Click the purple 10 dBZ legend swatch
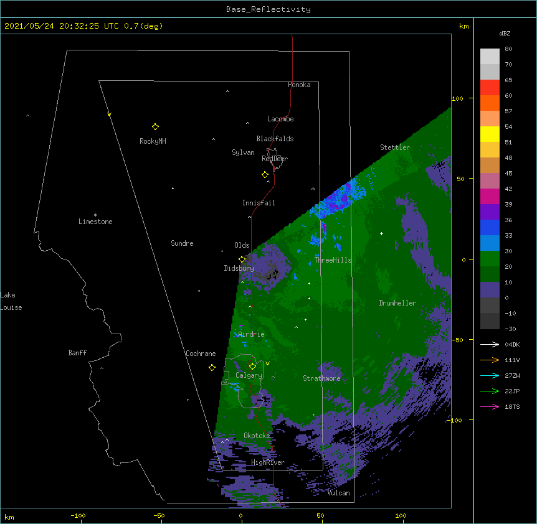The width and height of the screenshot is (537, 524). pyautogui.click(x=490, y=290)
